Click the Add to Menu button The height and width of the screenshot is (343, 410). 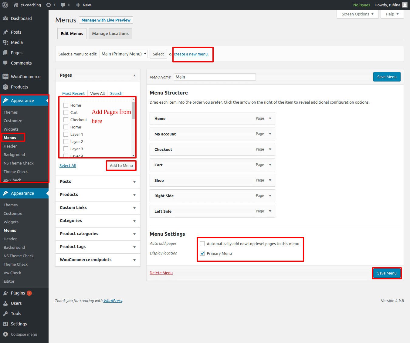pos(121,165)
